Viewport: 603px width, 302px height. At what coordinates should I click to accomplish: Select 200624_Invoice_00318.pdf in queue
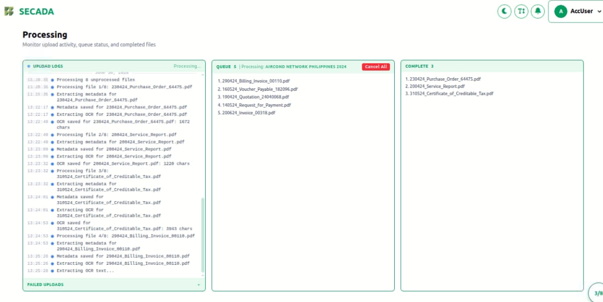tap(247, 113)
